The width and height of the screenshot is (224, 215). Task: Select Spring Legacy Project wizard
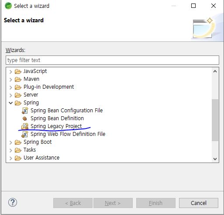pyautogui.click(x=56, y=126)
